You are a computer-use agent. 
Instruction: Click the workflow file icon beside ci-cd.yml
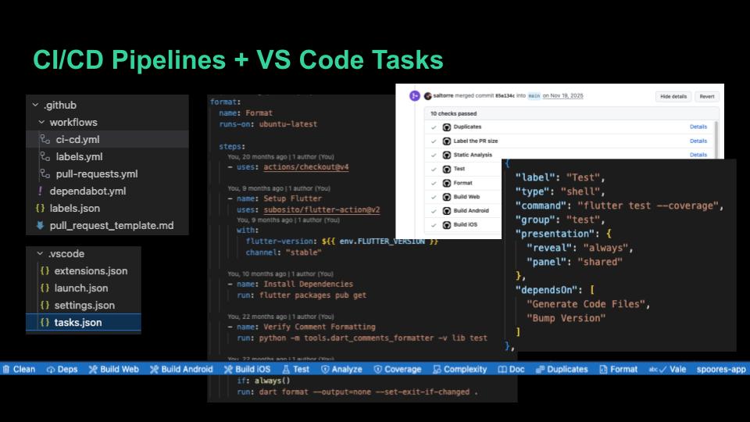coord(45,139)
